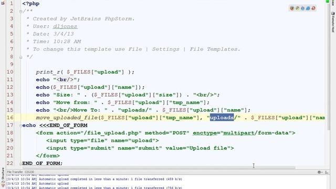336x189 pixels.
Task: Click END_OF_FORM; terminator on line 22
Action: click(43, 163)
